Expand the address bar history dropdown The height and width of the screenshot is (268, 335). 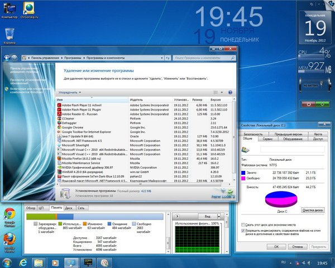click(x=162, y=58)
